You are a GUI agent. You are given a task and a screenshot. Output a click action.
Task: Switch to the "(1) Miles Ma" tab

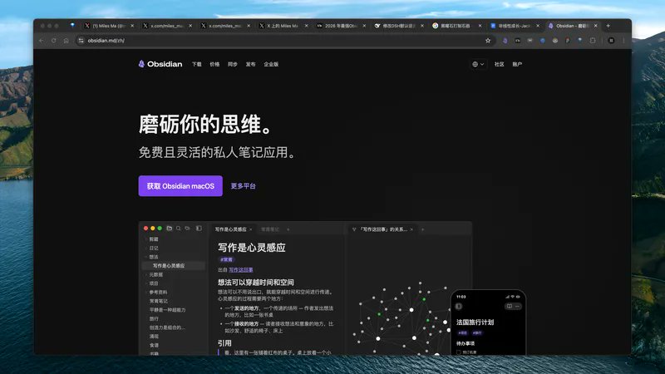(x=109, y=26)
